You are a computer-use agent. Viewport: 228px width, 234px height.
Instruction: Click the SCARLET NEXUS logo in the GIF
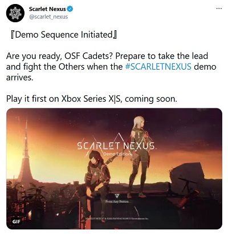point(116,146)
